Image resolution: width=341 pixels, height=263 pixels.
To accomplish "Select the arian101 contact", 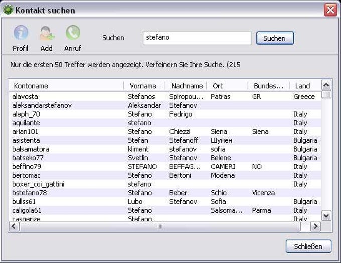I will [x=165, y=132].
